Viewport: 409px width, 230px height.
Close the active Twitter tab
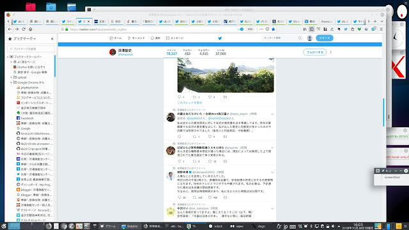coord(89,21)
